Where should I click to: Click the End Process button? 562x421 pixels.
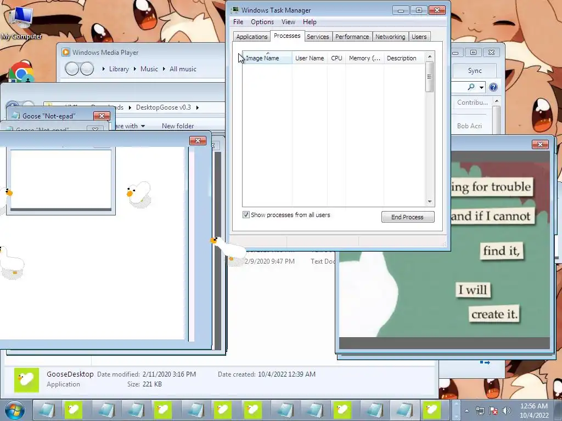tap(408, 217)
